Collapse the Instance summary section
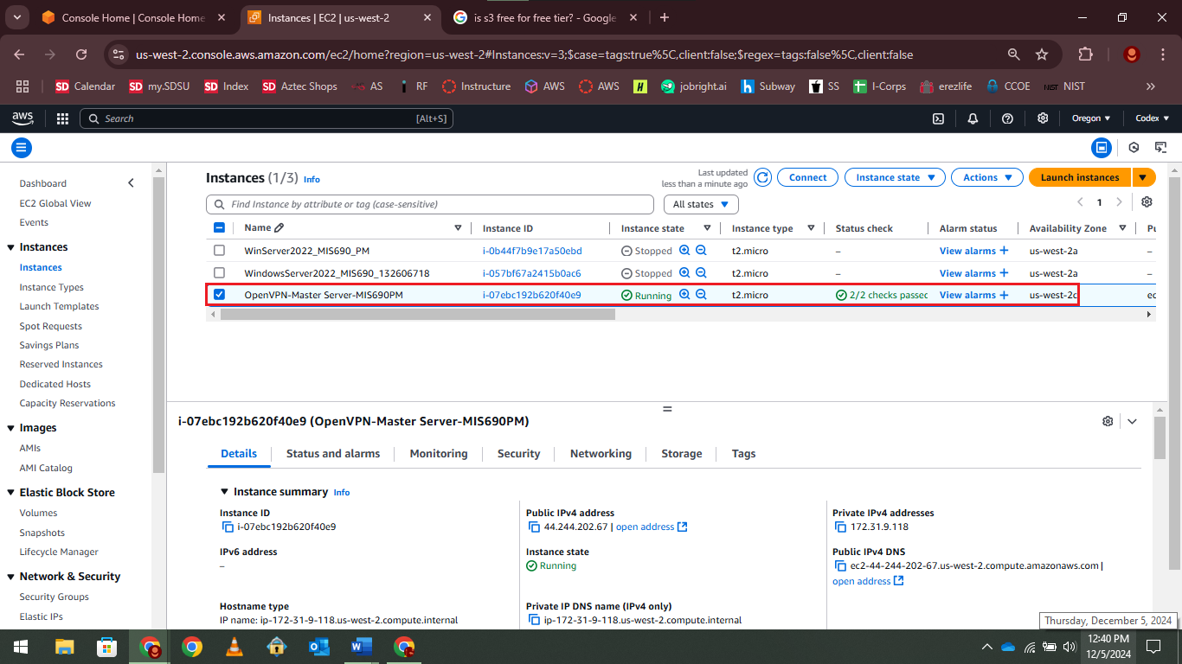The width and height of the screenshot is (1182, 664). tap(225, 491)
